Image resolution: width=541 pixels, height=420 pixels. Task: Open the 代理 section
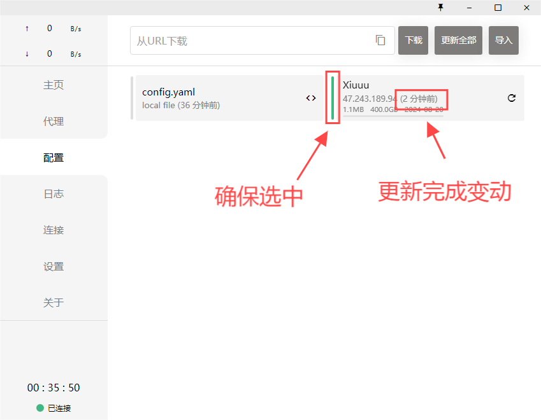click(54, 122)
